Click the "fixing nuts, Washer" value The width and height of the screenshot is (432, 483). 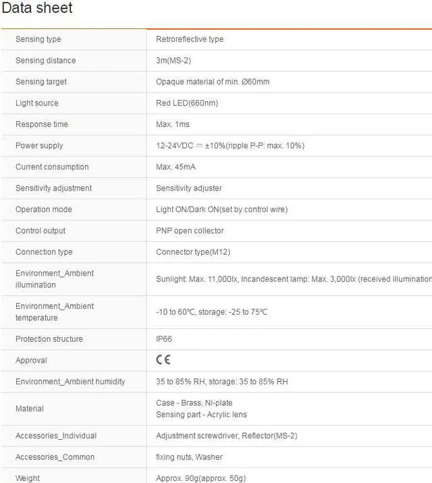[x=190, y=457]
